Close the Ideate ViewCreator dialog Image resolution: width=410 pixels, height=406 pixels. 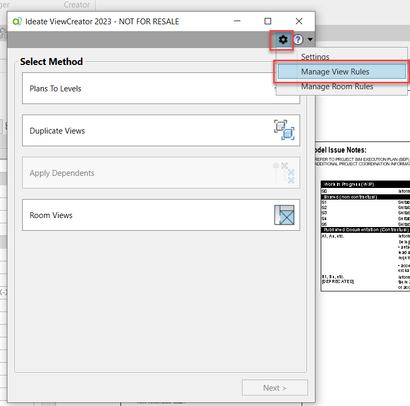coord(299,21)
